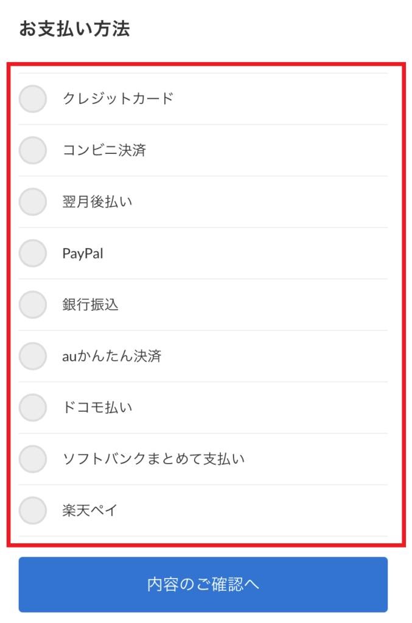Viewport: 412px width, 623px height.
Task: Click the 楽天ペイ label text
Action: pyautogui.click(x=90, y=510)
